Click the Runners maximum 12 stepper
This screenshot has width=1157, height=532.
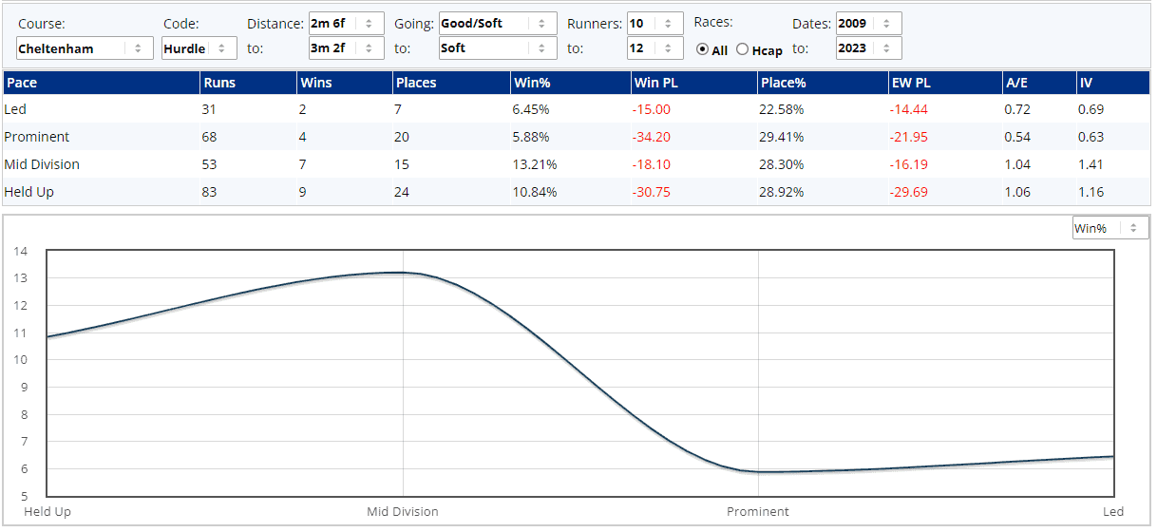pyautogui.click(x=654, y=48)
